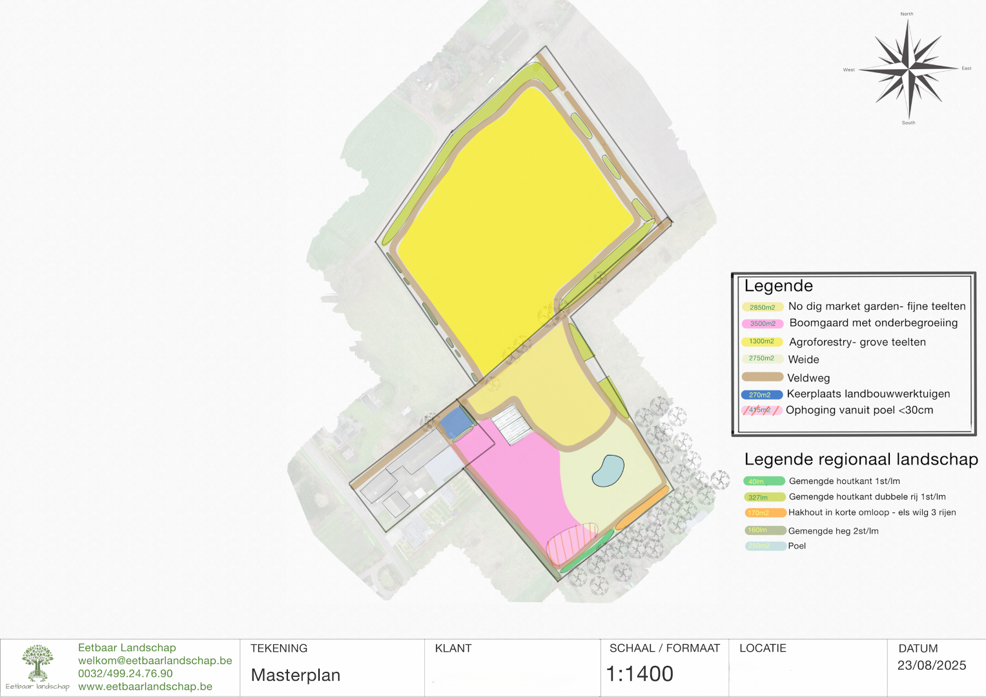Click the compass rose in the corner
The image size is (986, 697).
pos(908,68)
